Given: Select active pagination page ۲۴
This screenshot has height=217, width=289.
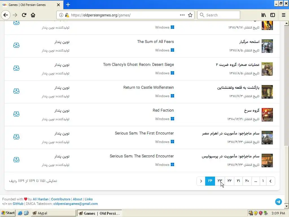Looking at the screenshot, I should (x=210, y=181).
